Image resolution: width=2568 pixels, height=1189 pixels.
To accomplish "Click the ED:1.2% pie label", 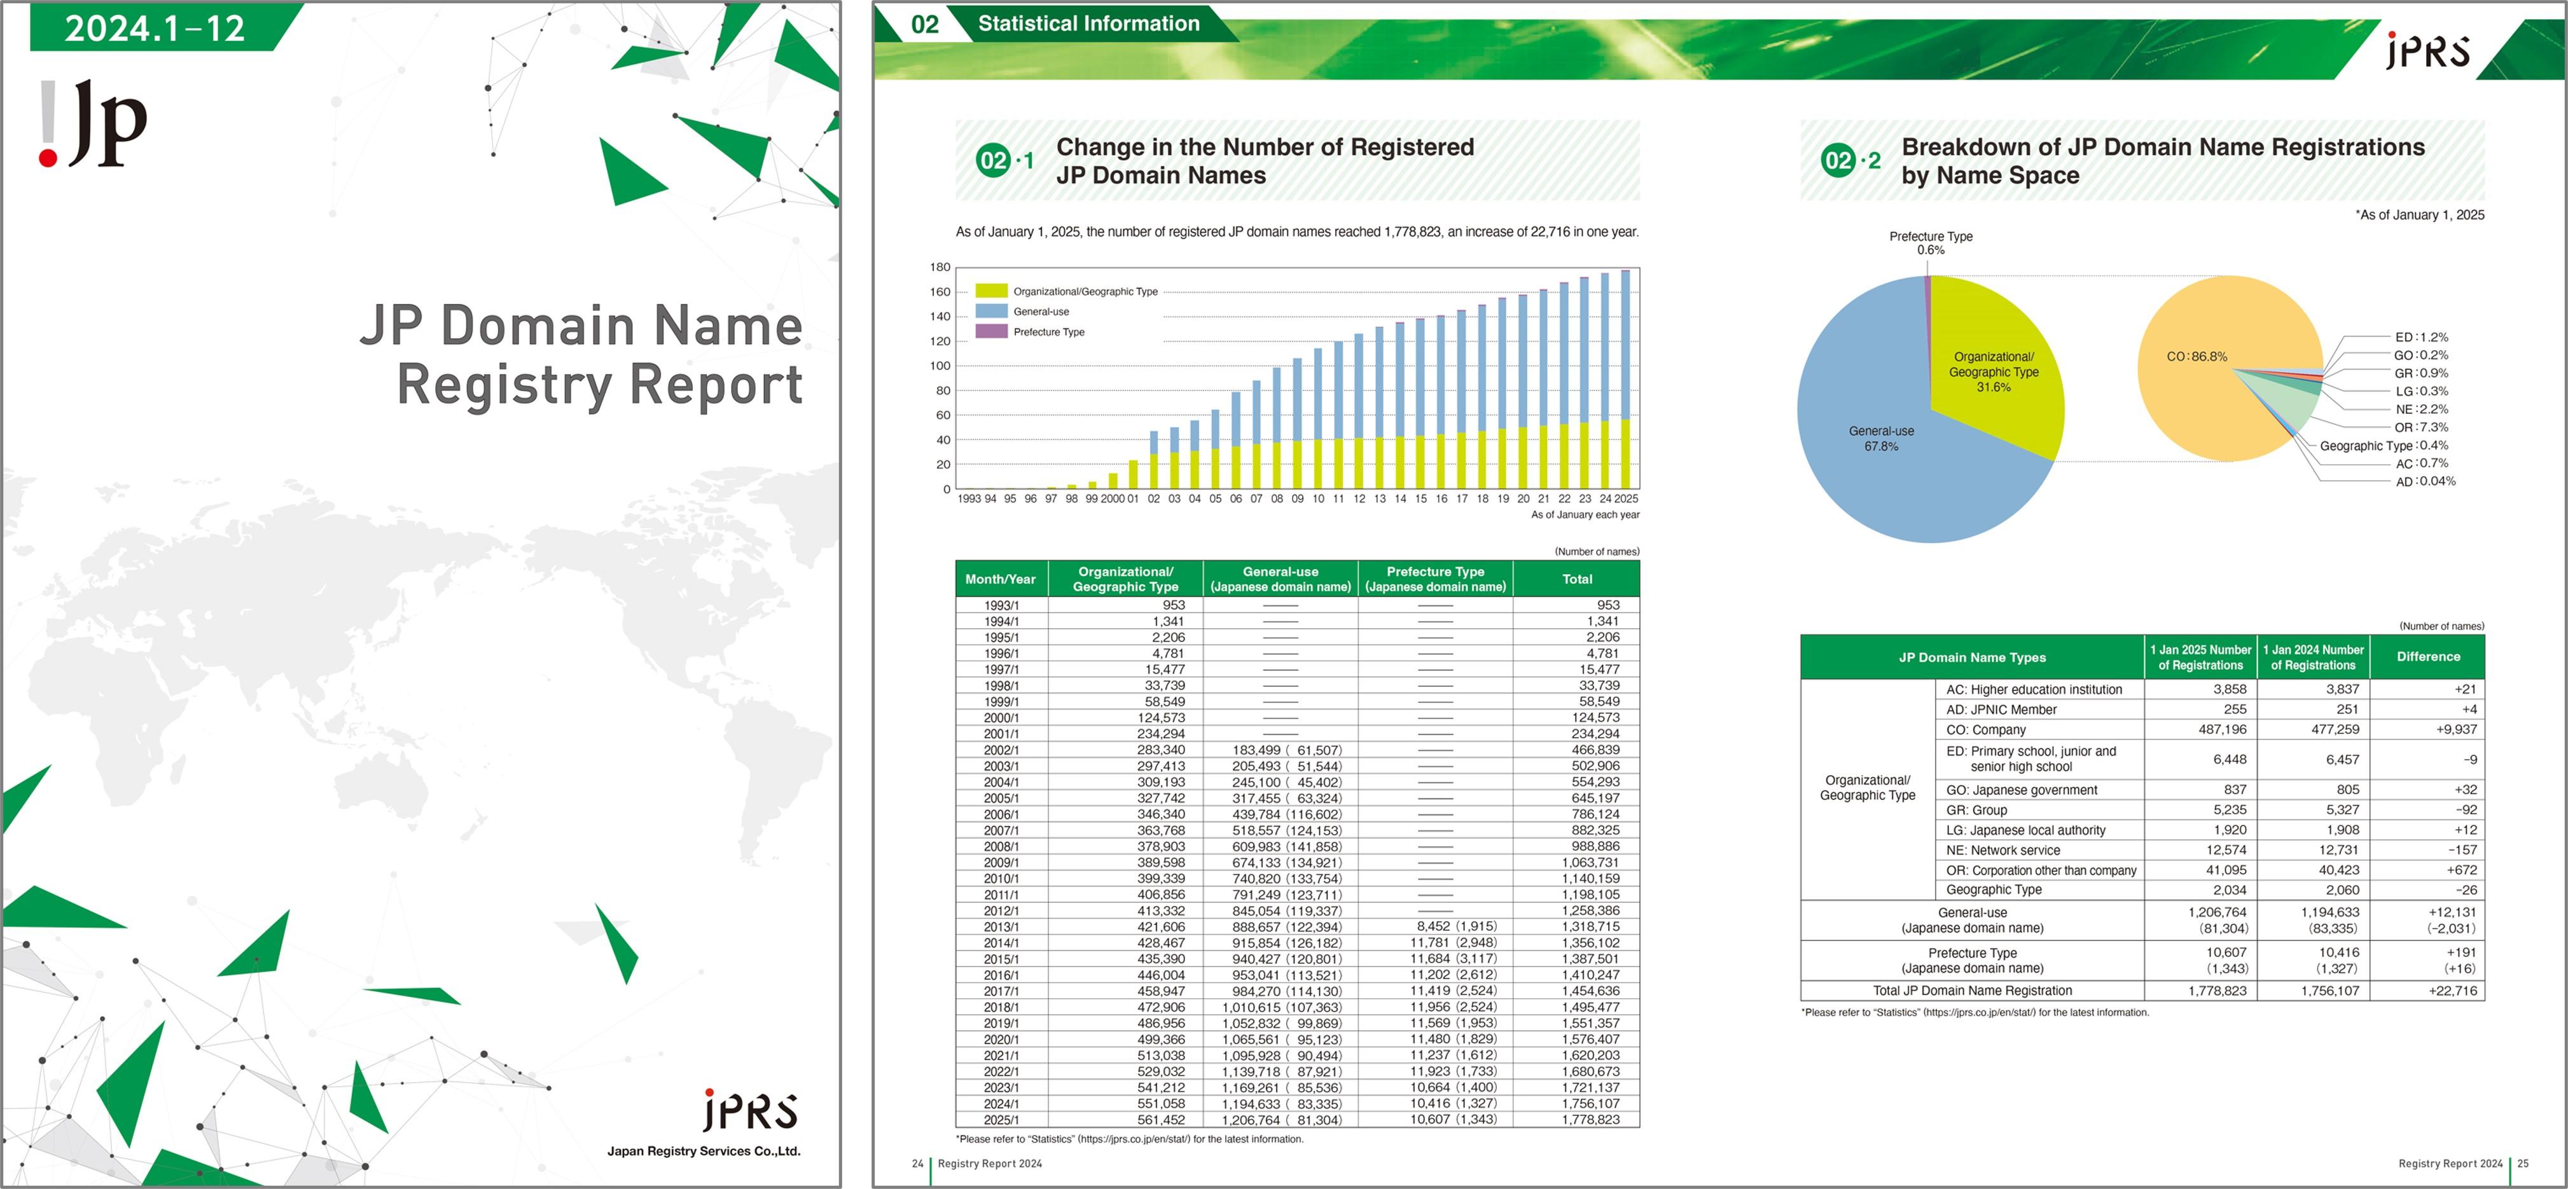I will point(2420,338).
